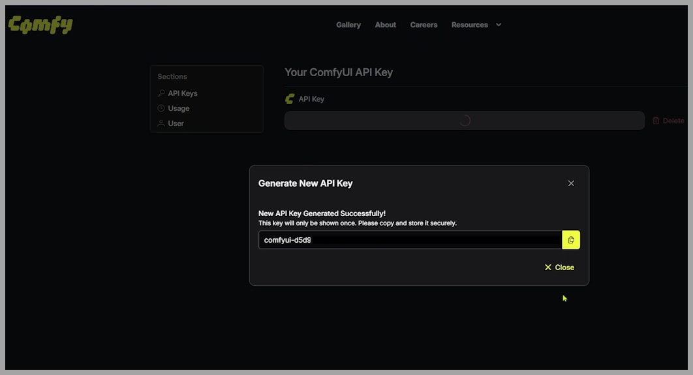Select the comfyui-d5d9 key field
Viewport: 693px width, 375px height.
(410, 240)
